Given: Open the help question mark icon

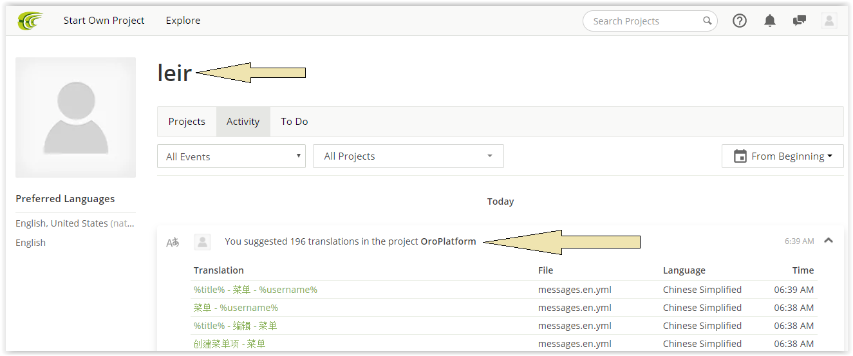Looking at the screenshot, I should tap(740, 21).
